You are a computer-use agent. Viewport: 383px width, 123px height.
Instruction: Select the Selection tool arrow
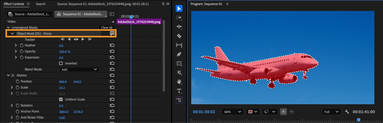coord(179,9)
